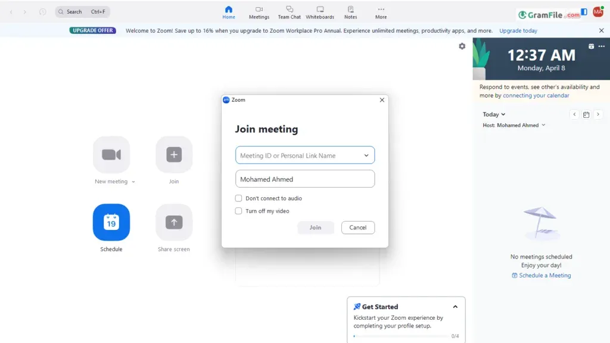Click the Upgrade today link

(x=518, y=31)
